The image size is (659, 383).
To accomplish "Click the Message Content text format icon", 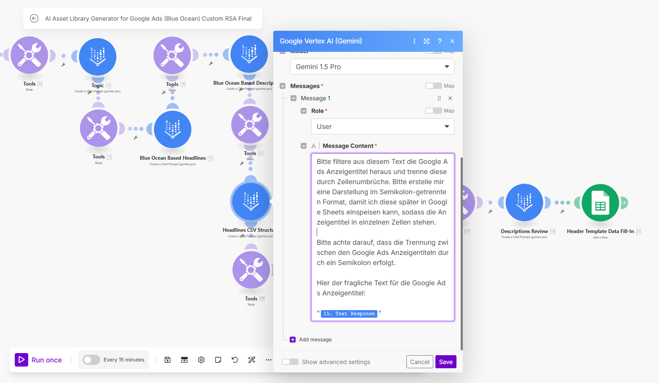I will (x=313, y=146).
